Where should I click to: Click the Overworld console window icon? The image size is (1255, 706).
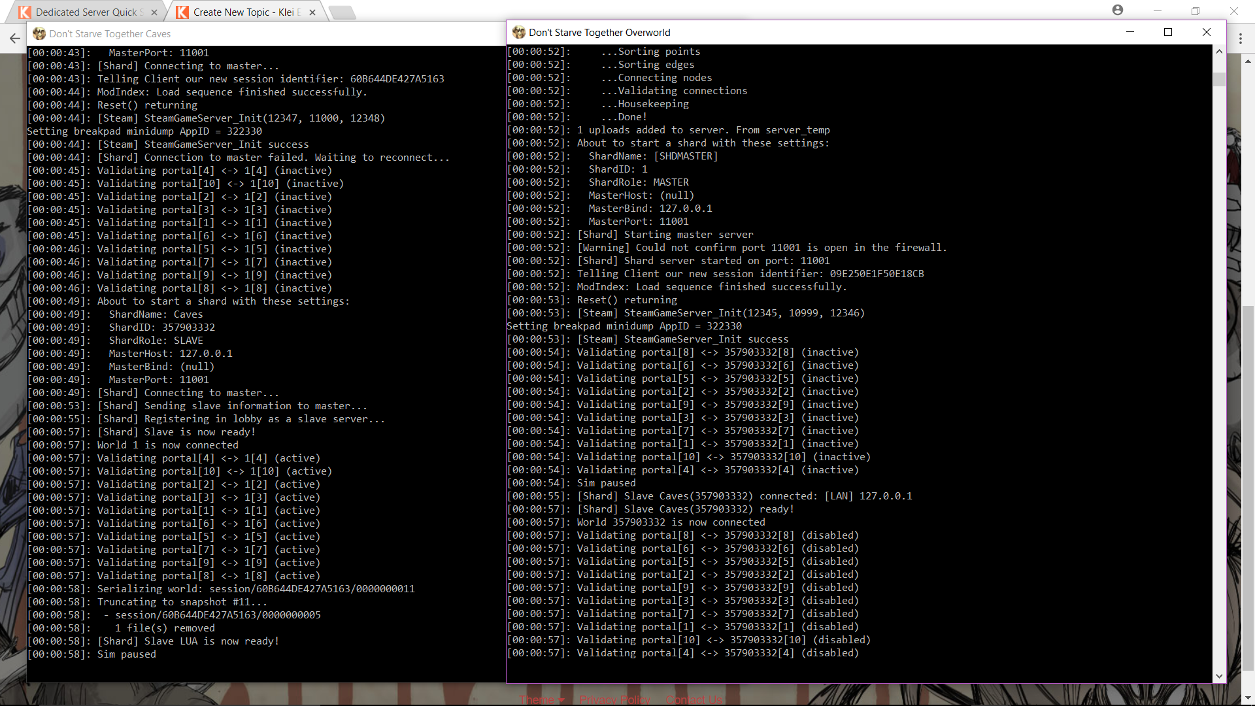519,32
